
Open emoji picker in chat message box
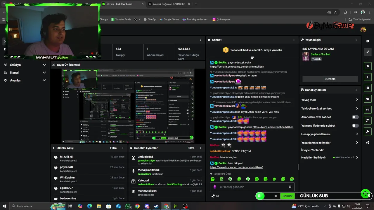point(290,187)
